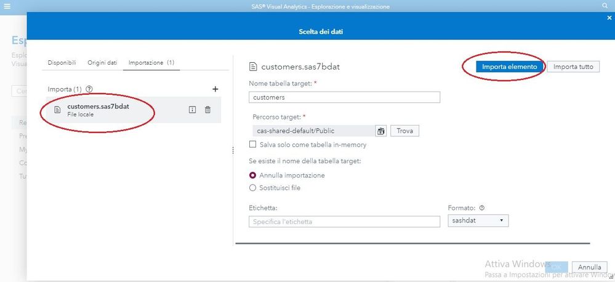Screen dimensions: 615x282
Task: Enable Salva solo come tabella in-memory
Action: click(252, 145)
